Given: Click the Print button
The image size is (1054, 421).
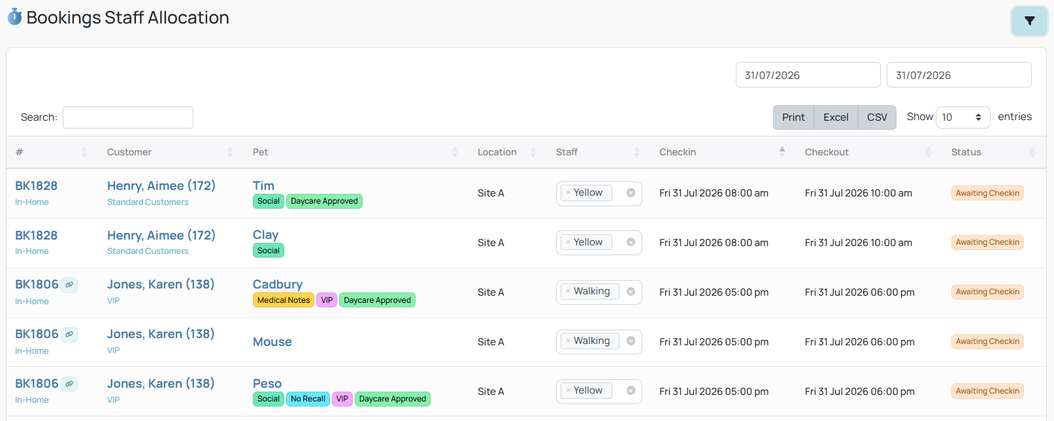Looking at the screenshot, I should tap(793, 117).
